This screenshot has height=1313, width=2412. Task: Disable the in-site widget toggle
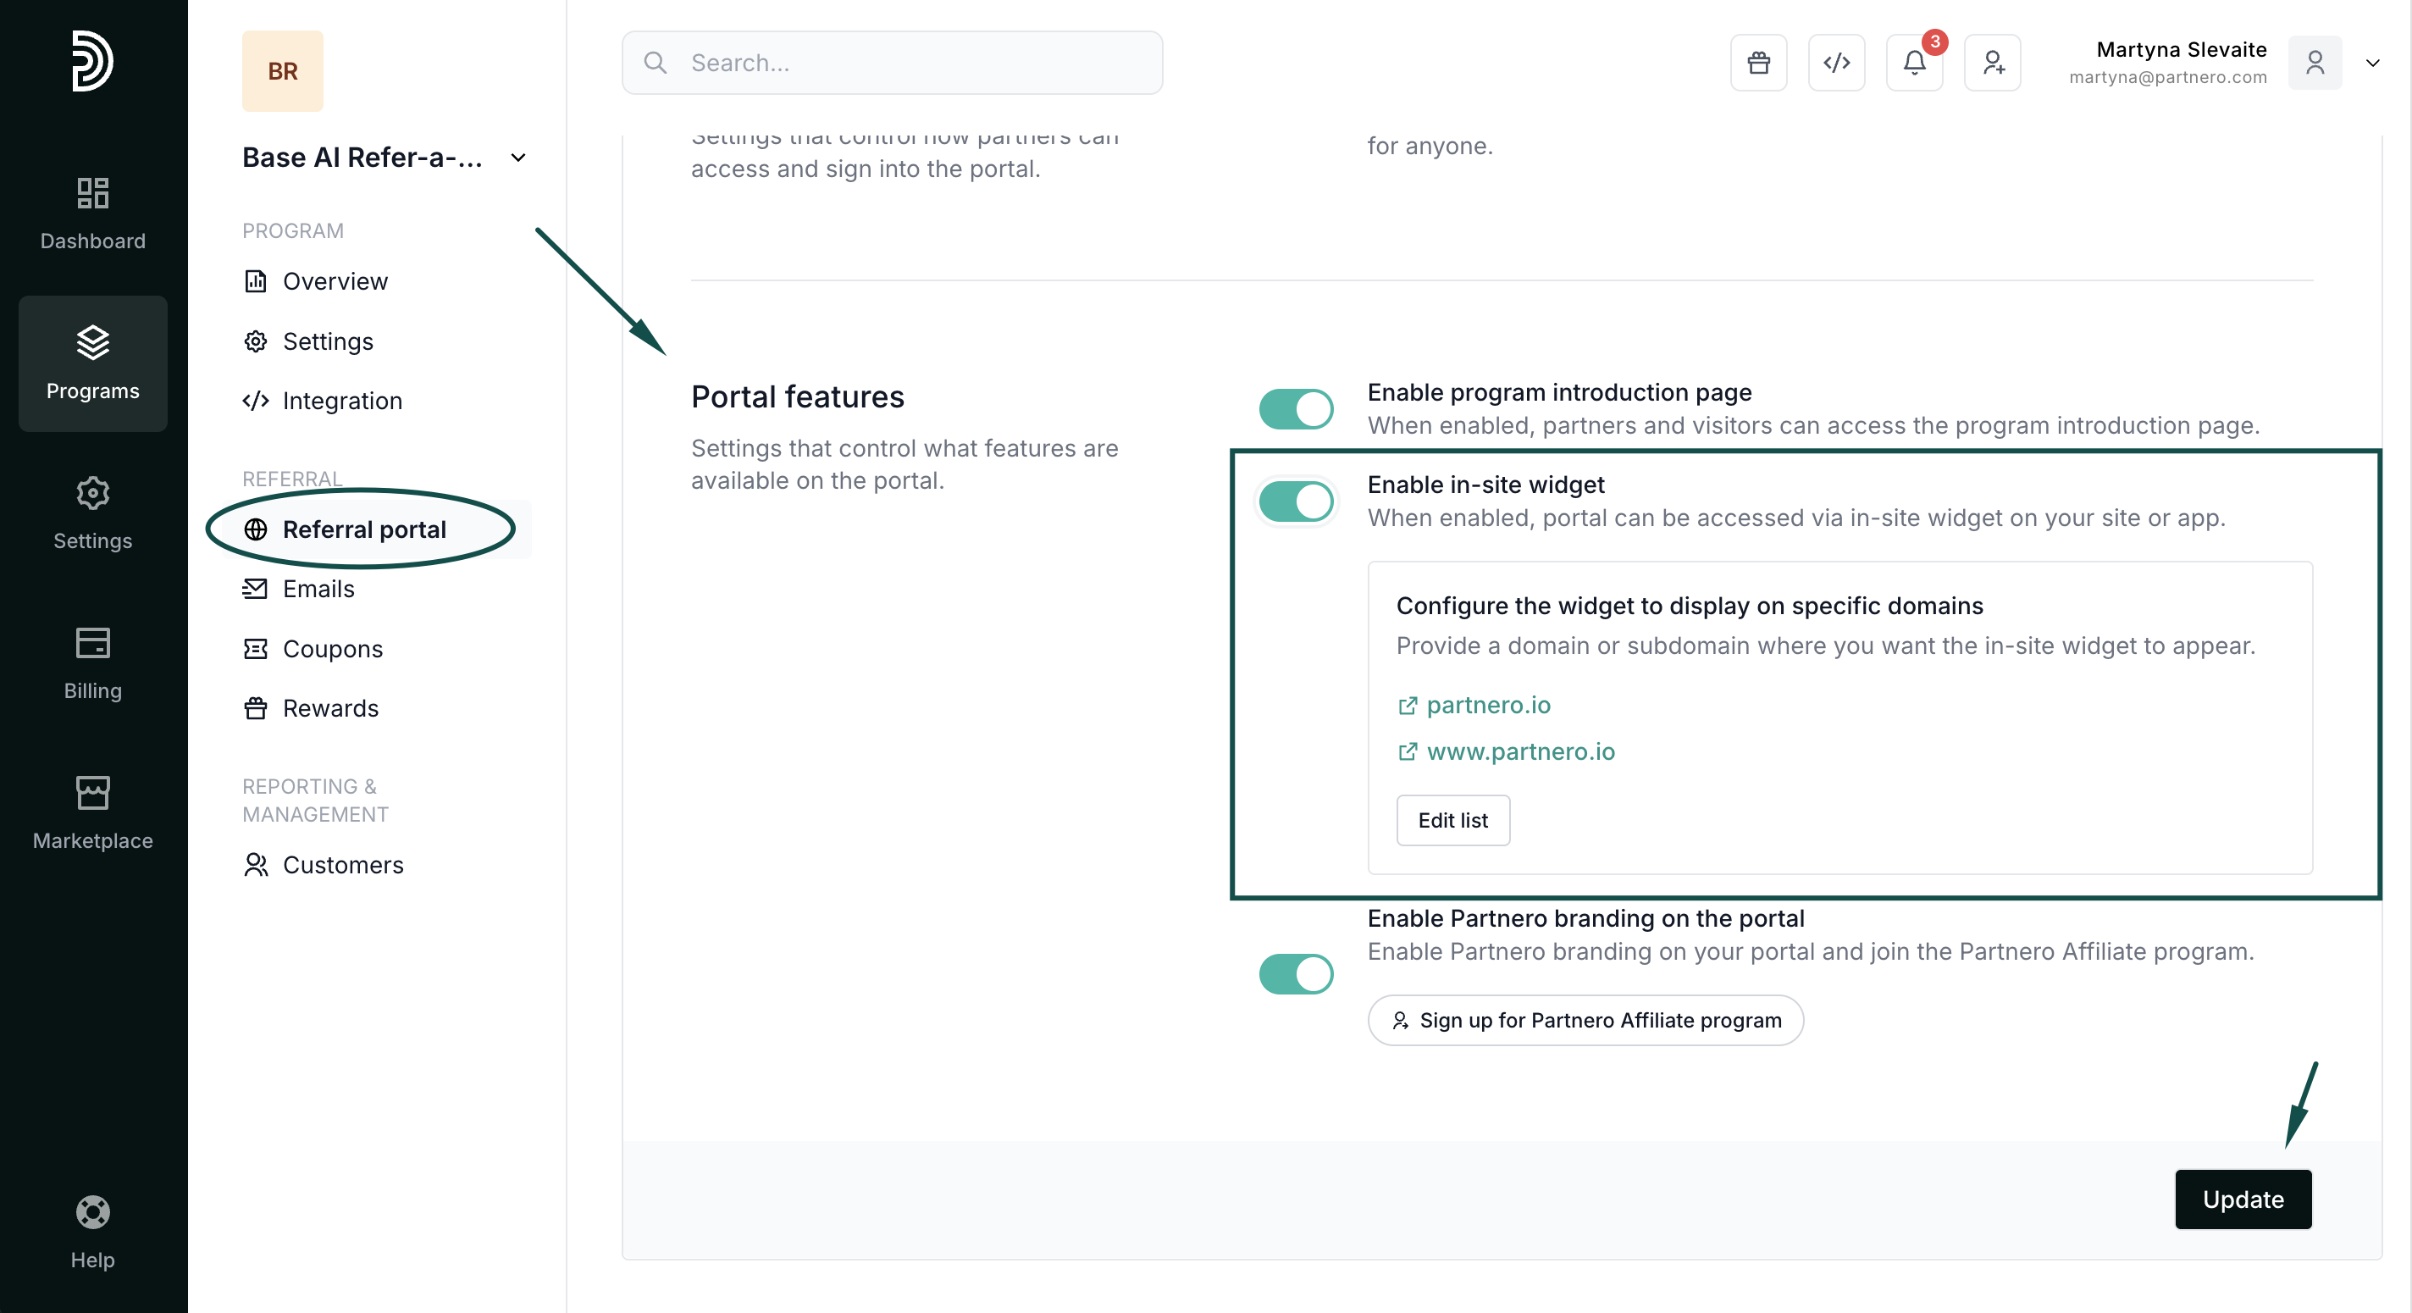pyautogui.click(x=1295, y=502)
